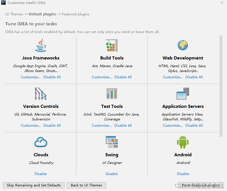Disable All Application Servers plugins
This screenshot has height=191, width=227.
(x=194, y=126)
